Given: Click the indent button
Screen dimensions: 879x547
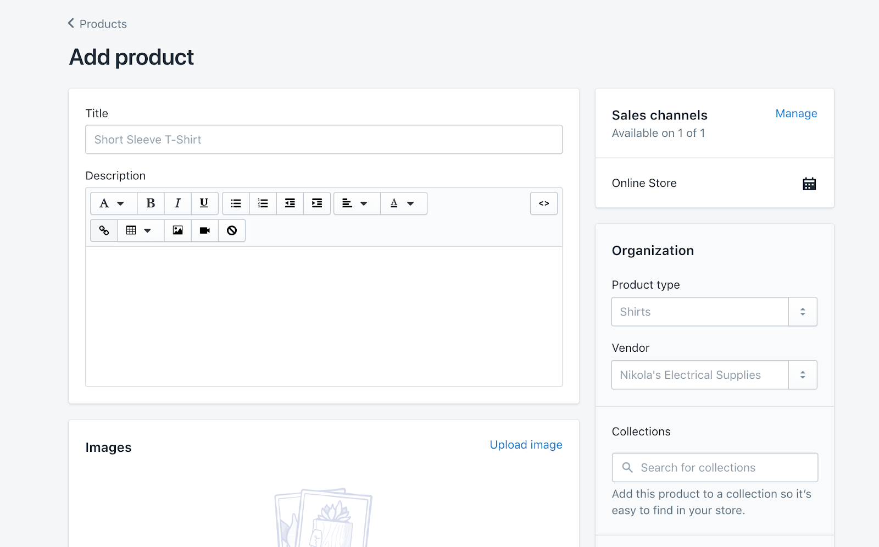Looking at the screenshot, I should (x=317, y=203).
